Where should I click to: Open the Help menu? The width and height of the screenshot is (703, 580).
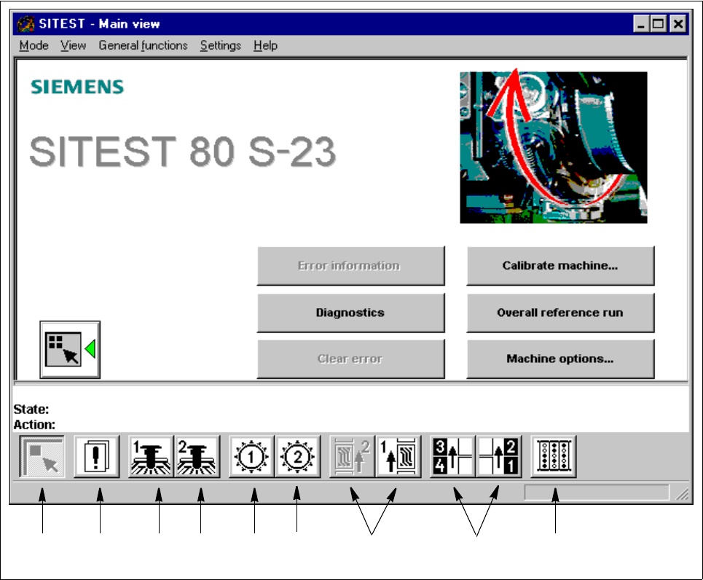pyautogui.click(x=265, y=46)
